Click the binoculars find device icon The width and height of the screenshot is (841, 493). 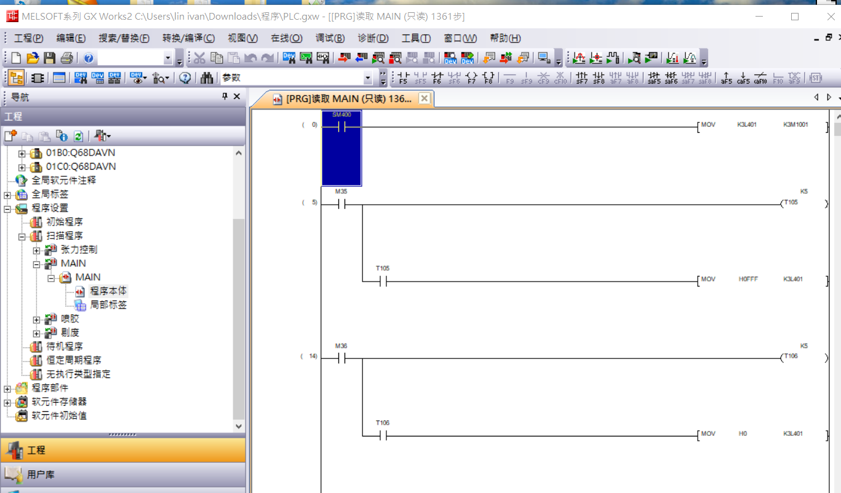click(x=207, y=78)
